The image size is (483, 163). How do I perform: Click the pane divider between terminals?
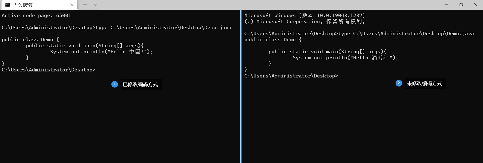241,86
